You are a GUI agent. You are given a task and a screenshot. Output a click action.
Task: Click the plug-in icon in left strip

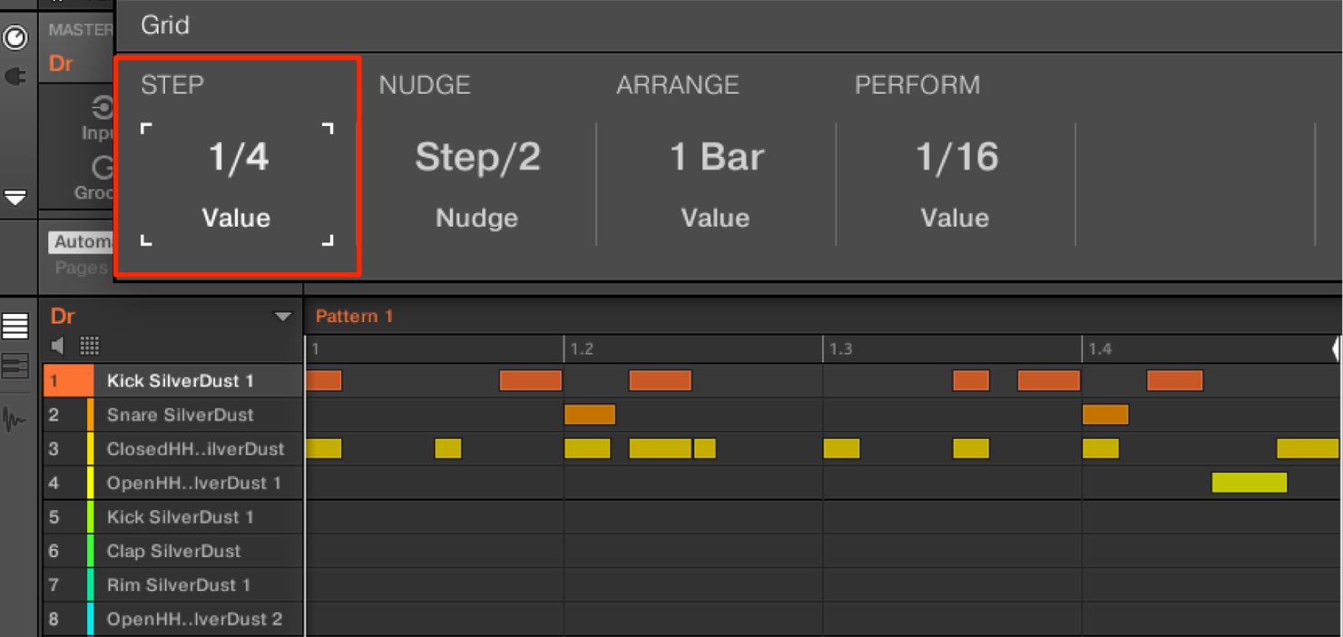[x=15, y=77]
